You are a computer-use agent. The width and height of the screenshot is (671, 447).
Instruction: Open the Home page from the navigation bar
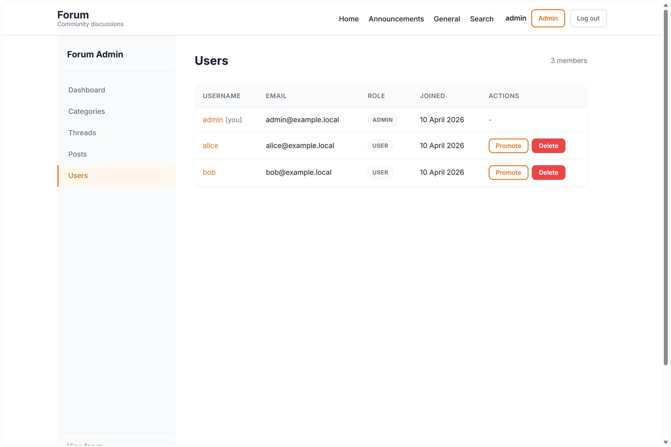click(349, 18)
